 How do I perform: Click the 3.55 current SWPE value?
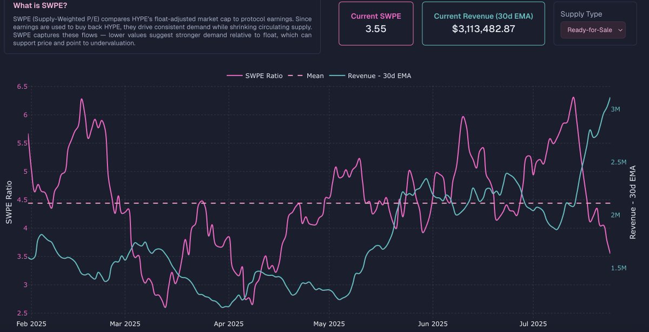(x=376, y=29)
